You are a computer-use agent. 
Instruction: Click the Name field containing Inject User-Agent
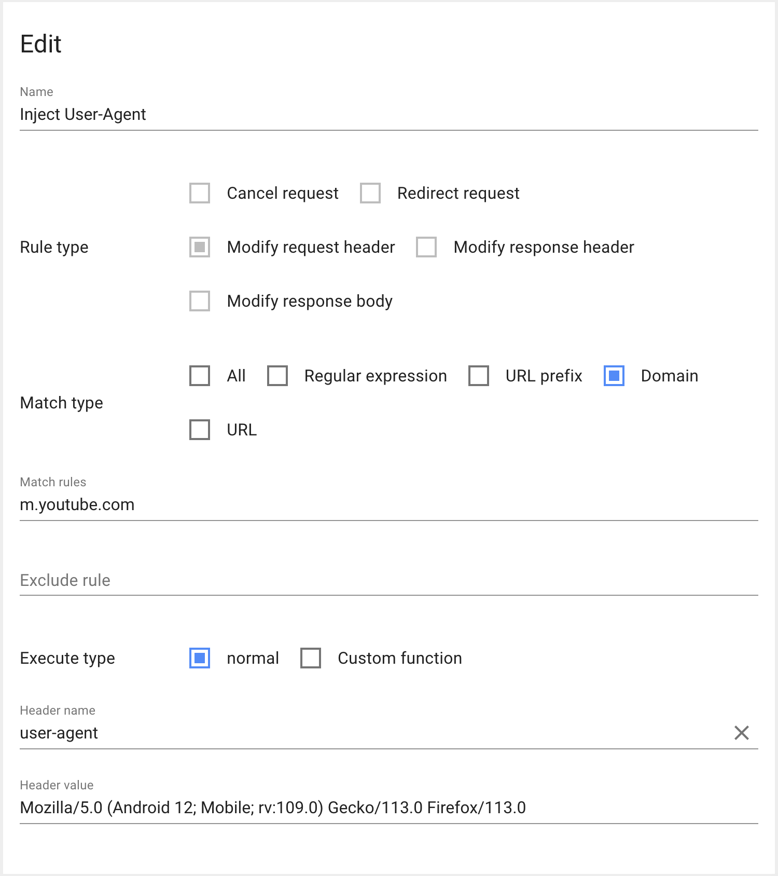388,114
